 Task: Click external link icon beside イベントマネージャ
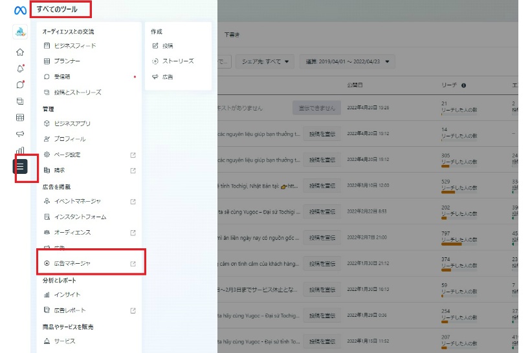[133, 202]
